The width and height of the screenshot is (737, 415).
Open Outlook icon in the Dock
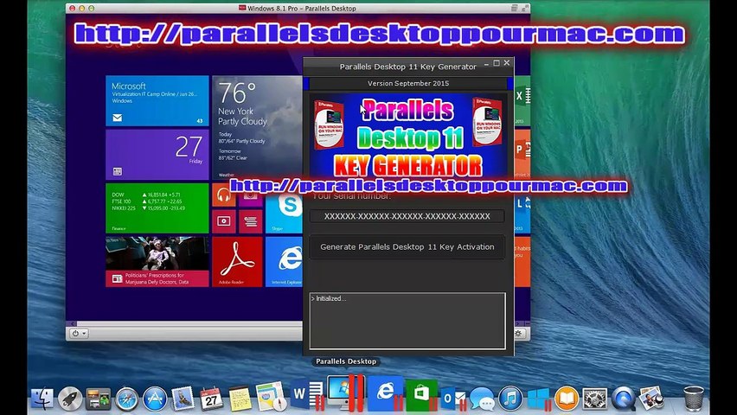click(452, 399)
